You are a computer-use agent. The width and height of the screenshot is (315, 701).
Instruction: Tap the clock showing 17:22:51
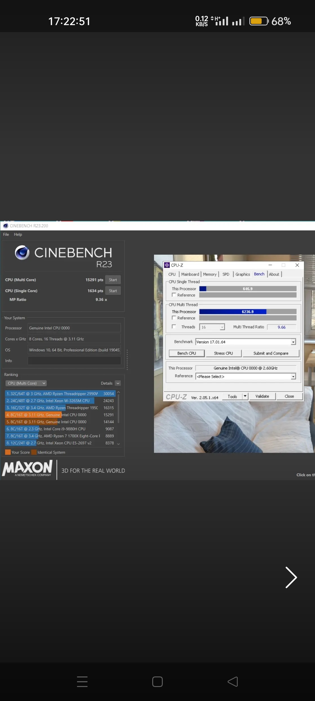click(69, 21)
